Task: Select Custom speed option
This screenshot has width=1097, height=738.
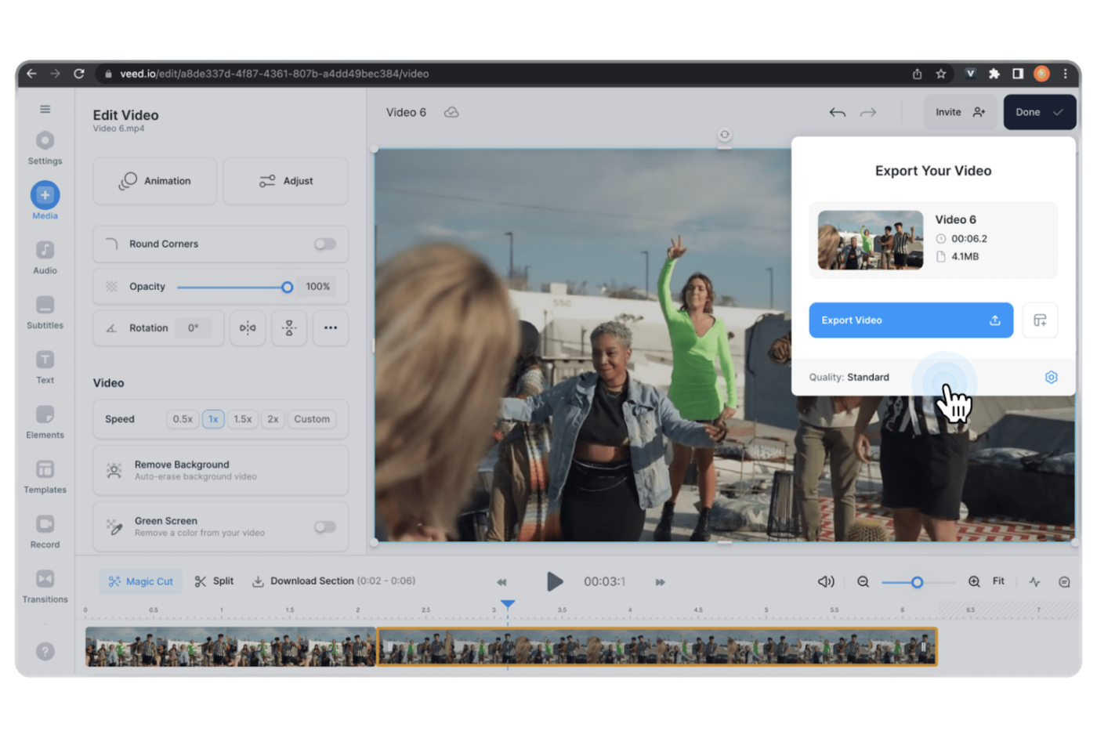Action: coord(312,419)
